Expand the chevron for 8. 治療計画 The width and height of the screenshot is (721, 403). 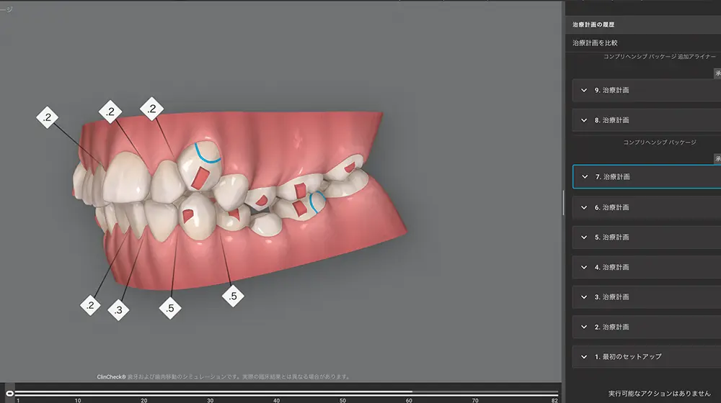point(584,120)
